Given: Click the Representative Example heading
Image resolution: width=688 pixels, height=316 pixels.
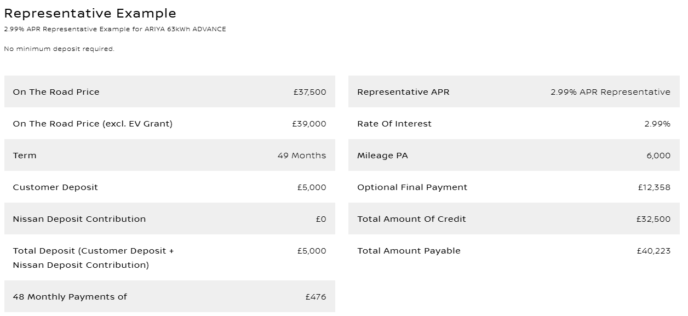Looking at the screenshot, I should click(90, 13).
